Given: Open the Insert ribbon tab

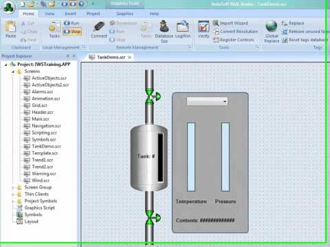Looking at the screenshot, I should (x=70, y=14).
